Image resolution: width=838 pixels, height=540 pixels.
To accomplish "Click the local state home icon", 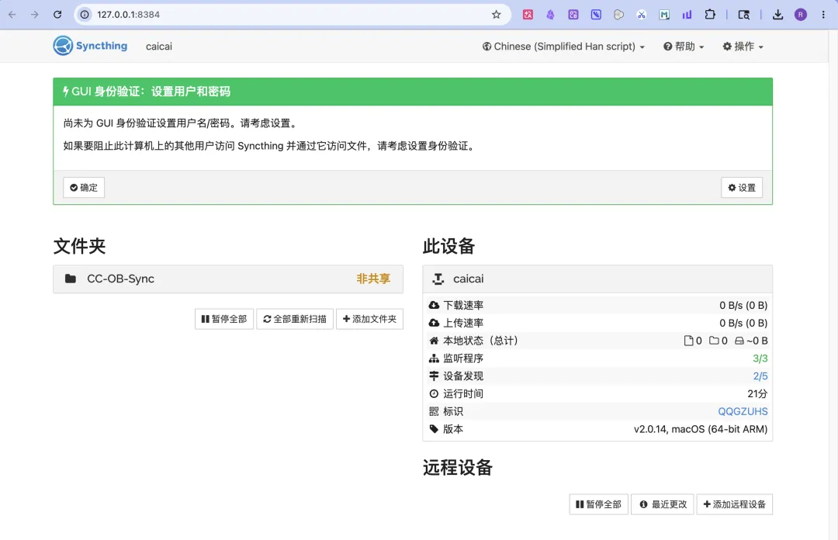I will click(434, 341).
